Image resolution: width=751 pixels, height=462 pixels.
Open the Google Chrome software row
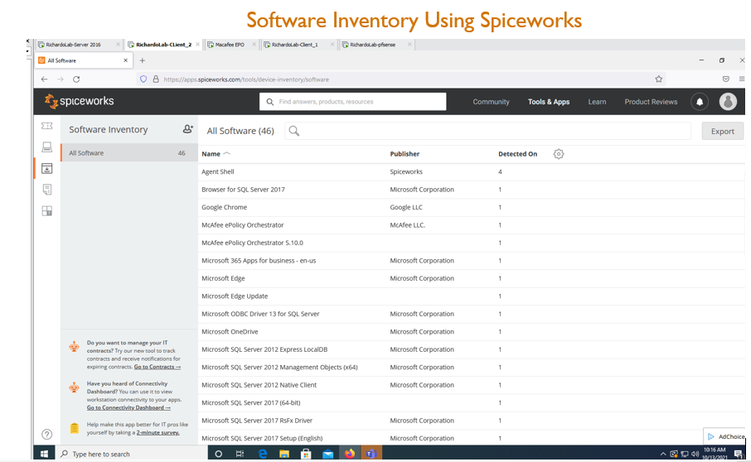click(472, 207)
